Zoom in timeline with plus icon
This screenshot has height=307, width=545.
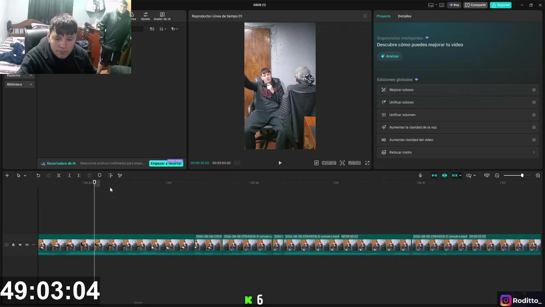(538, 175)
